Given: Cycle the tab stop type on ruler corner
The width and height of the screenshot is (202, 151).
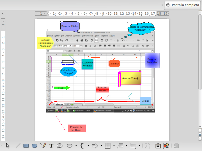Looking at the screenshot, I should pos(3,14).
